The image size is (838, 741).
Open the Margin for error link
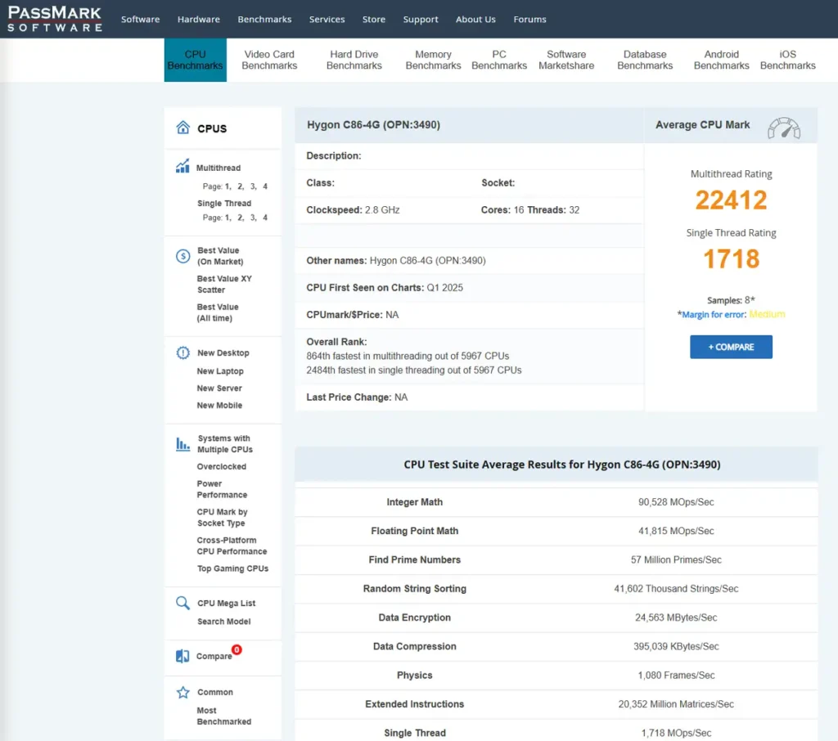pos(713,315)
